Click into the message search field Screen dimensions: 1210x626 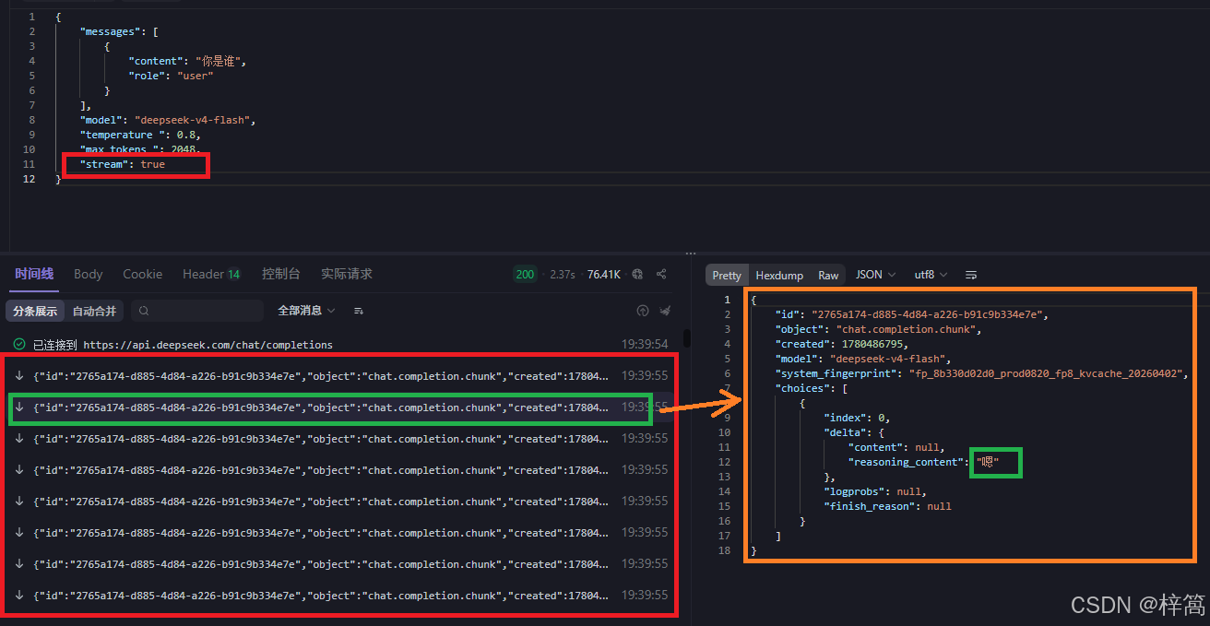197,311
